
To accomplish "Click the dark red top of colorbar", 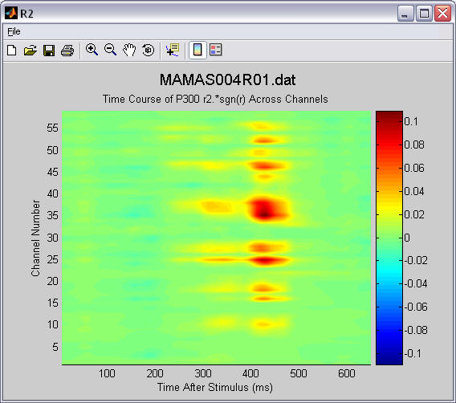I will (x=389, y=116).
